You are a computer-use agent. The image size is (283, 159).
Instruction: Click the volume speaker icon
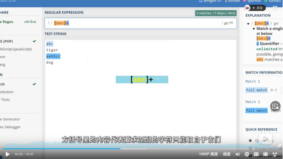coord(238,154)
